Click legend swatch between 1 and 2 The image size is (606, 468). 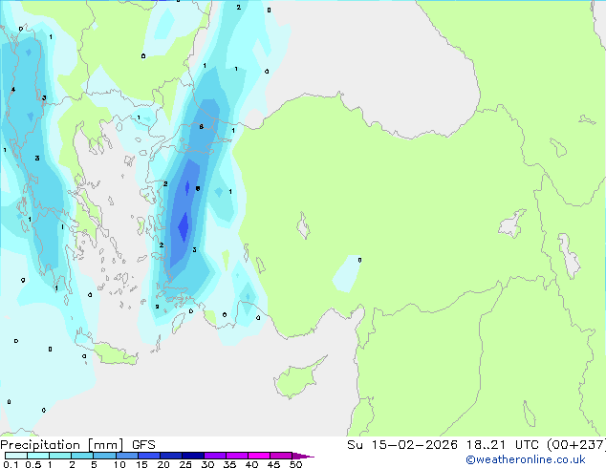[60, 456]
